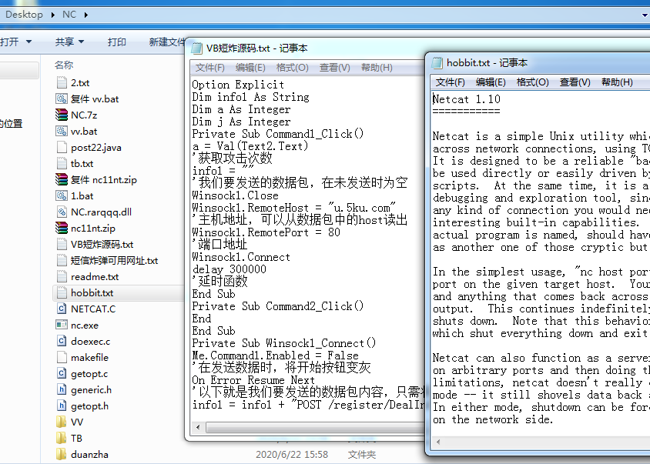Click the generic.h header file icon
650x464 pixels.
tap(62, 389)
